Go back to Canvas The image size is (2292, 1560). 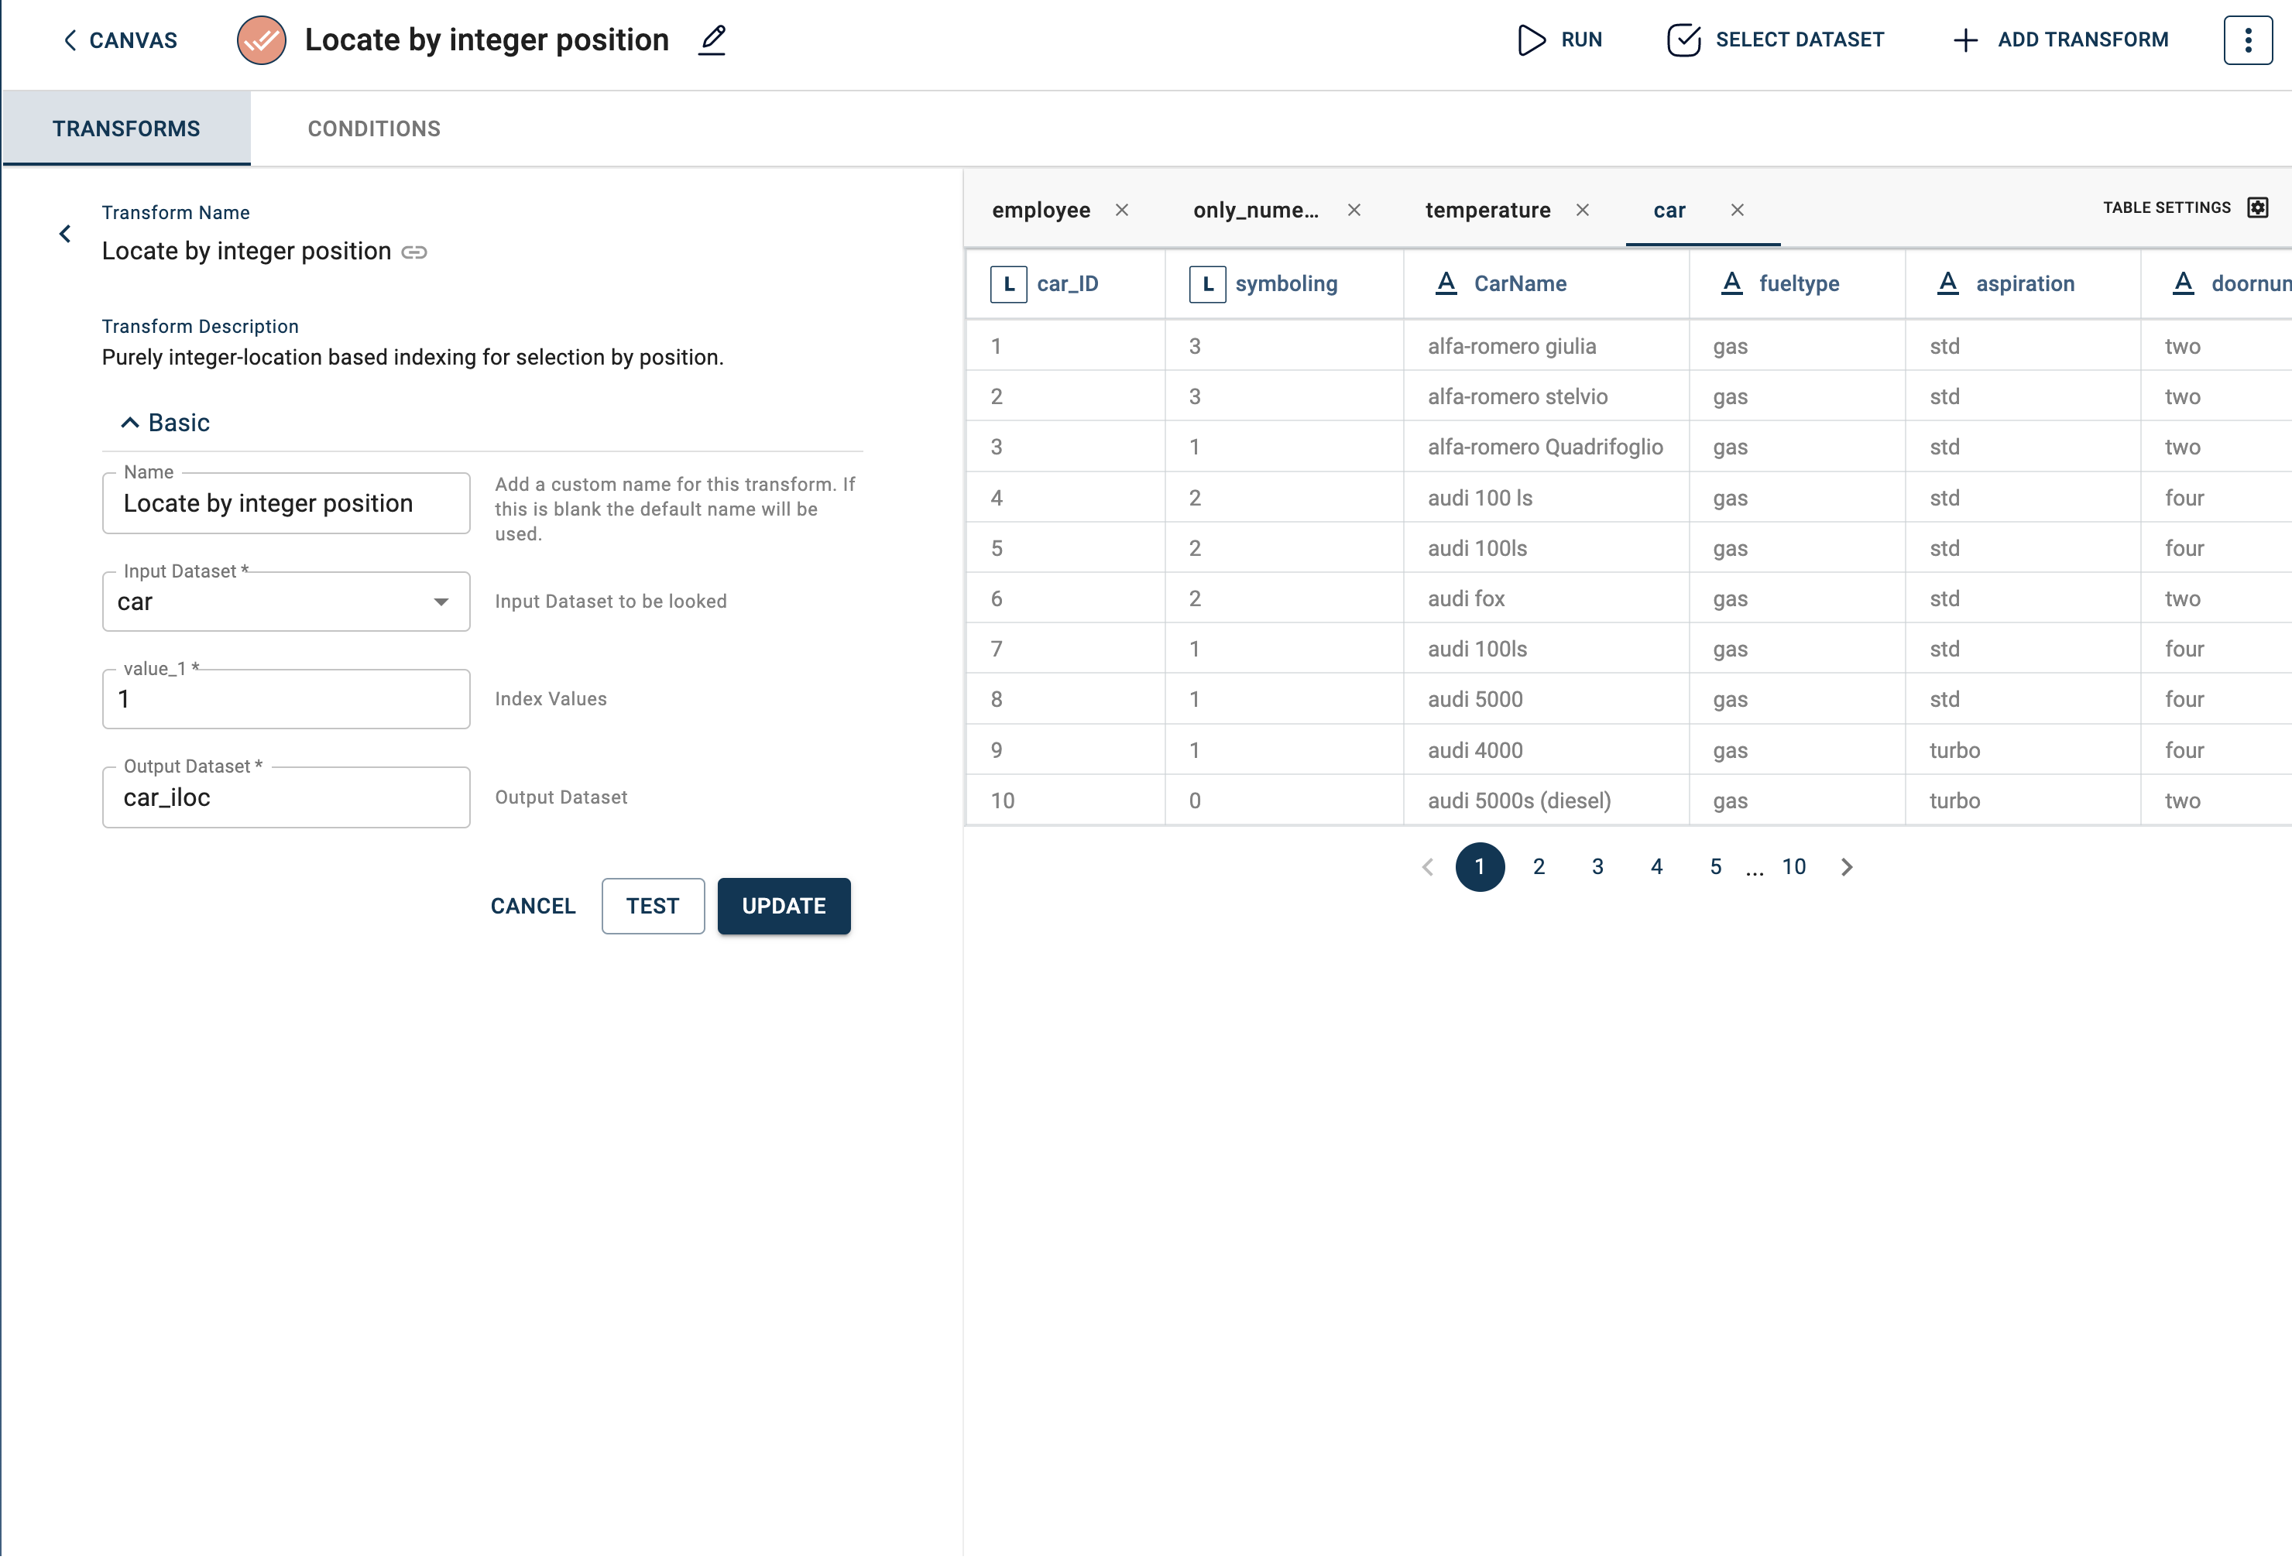[120, 40]
